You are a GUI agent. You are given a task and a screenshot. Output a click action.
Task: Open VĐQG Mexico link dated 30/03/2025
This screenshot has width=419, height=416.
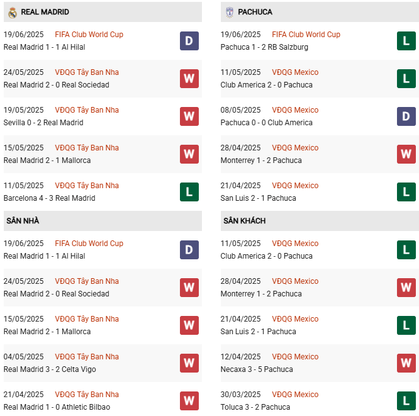tap(295, 395)
